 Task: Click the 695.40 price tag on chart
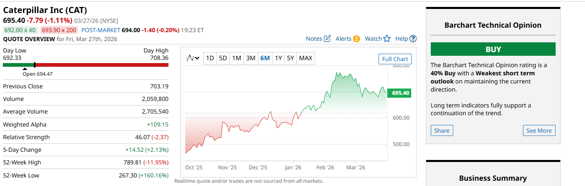click(x=400, y=93)
